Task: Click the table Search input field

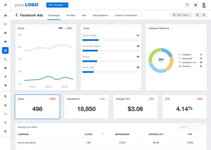Action: tap(191, 127)
